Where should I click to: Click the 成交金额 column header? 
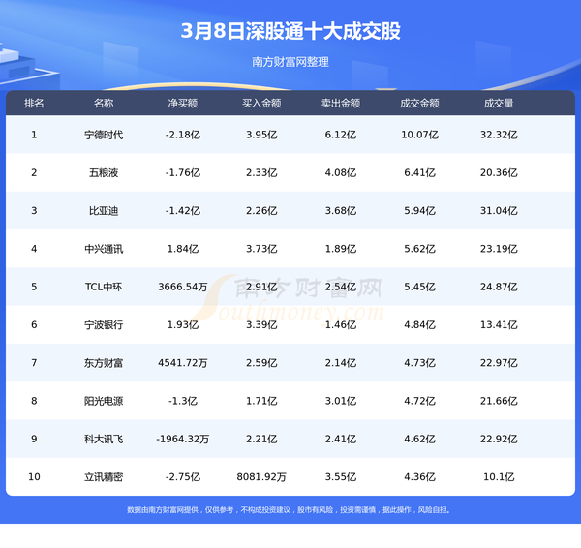tap(419, 103)
